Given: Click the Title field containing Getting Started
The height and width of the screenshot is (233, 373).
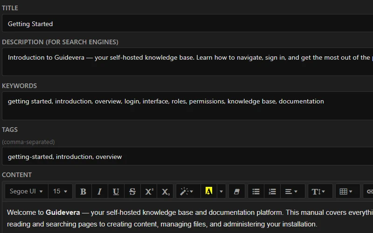Looking at the screenshot, I should [186, 24].
